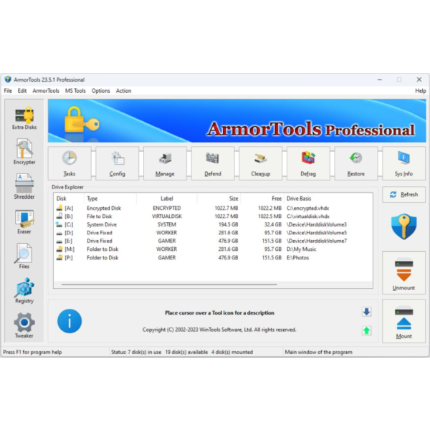Open the Defend tool
The image size is (430, 430).
pos(213,163)
